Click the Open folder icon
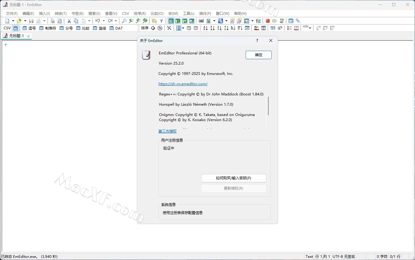The width and height of the screenshot is (415, 260). coord(19,21)
